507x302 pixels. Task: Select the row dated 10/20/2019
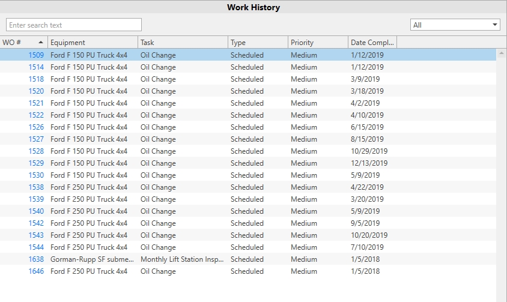click(248, 235)
